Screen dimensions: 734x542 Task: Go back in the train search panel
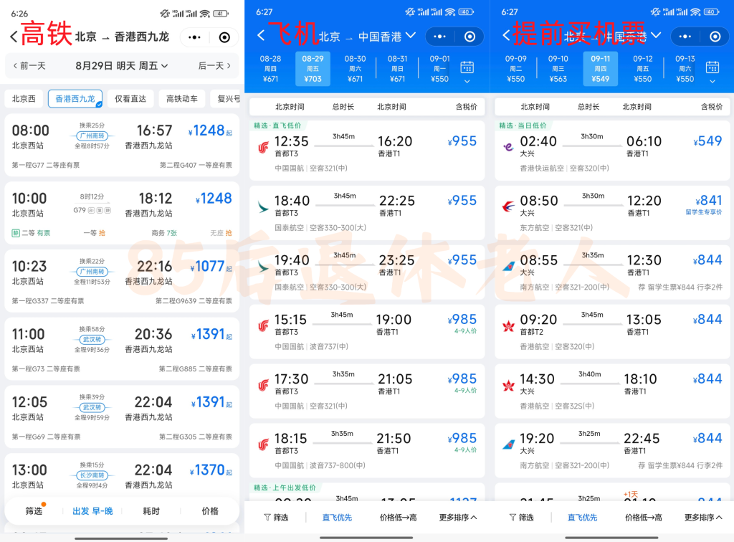pyautogui.click(x=14, y=37)
